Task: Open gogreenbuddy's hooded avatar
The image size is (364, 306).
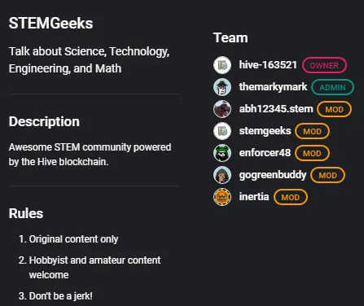Action: pos(222,175)
